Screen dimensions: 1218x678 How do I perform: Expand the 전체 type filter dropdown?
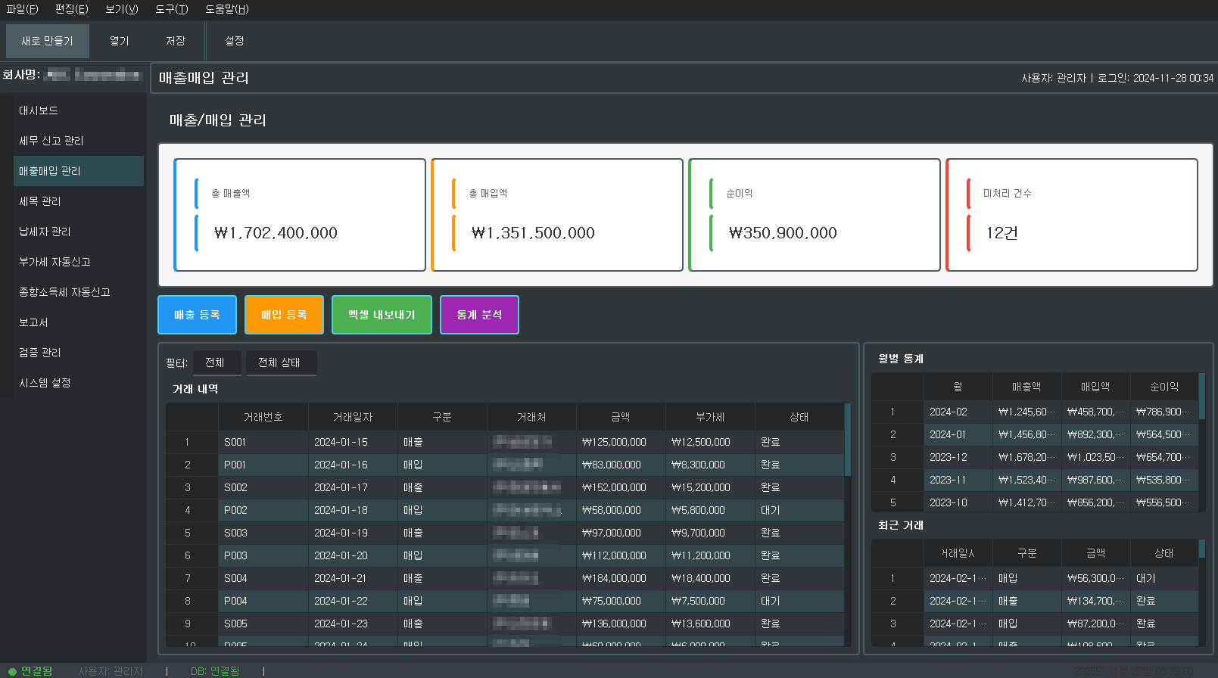pyautogui.click(x=216, y=362)
